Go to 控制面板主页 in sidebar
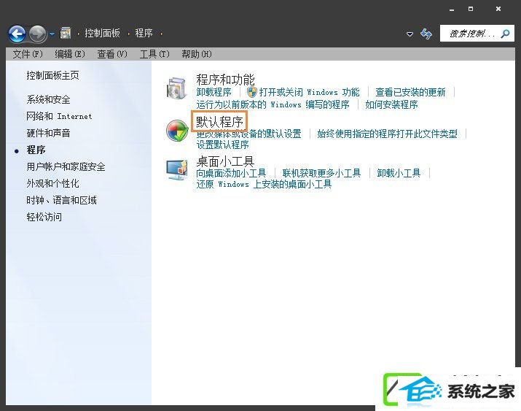Viewport: 521px width, 411px height. coord(53,75)
